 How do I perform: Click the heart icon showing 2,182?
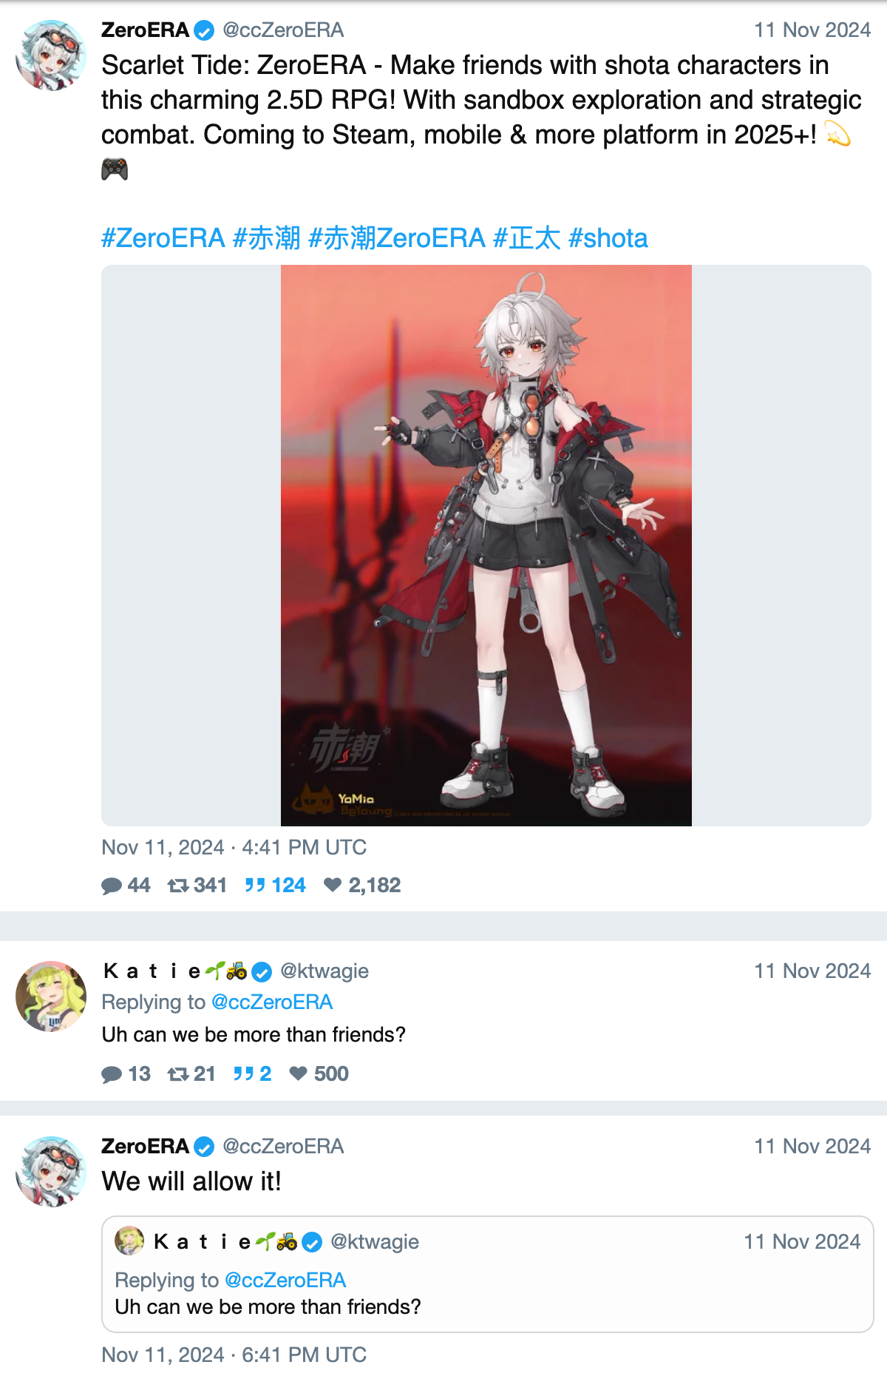(x=333, y=885)
